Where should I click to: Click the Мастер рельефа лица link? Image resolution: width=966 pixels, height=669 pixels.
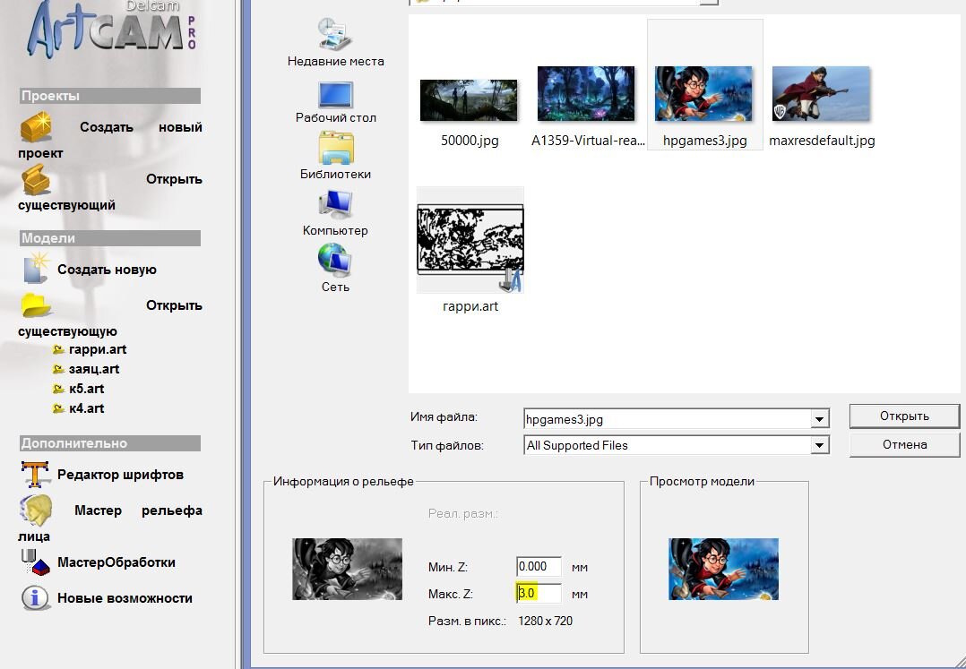pos(109,523)
